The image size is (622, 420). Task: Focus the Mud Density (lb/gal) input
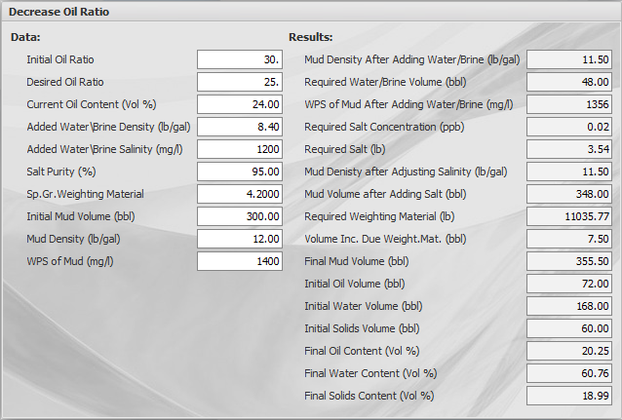click(240, 239)
